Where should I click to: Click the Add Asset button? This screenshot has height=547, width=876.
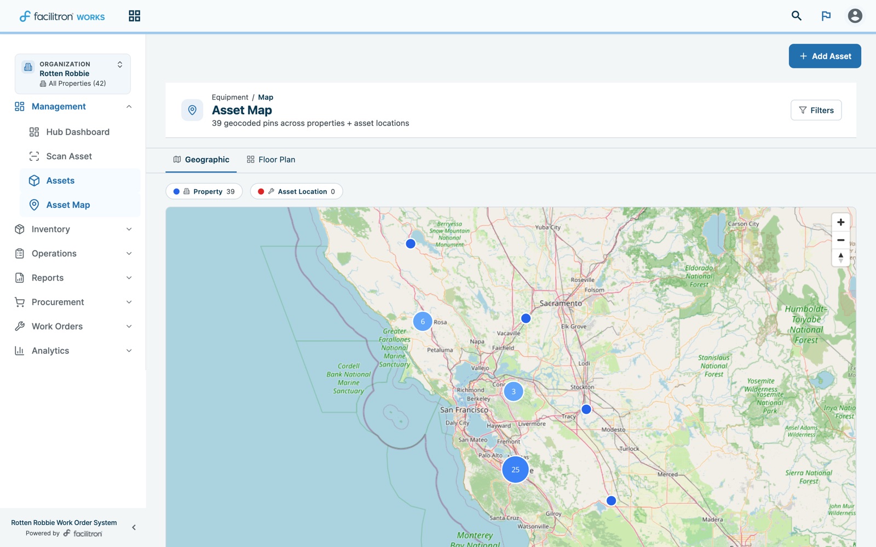coord(825,56)
